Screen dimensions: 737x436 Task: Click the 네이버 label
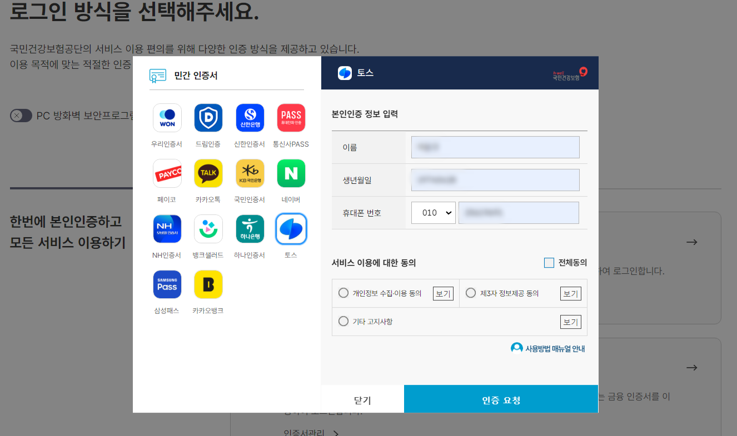pyautogui.click(x=291, y=199)
